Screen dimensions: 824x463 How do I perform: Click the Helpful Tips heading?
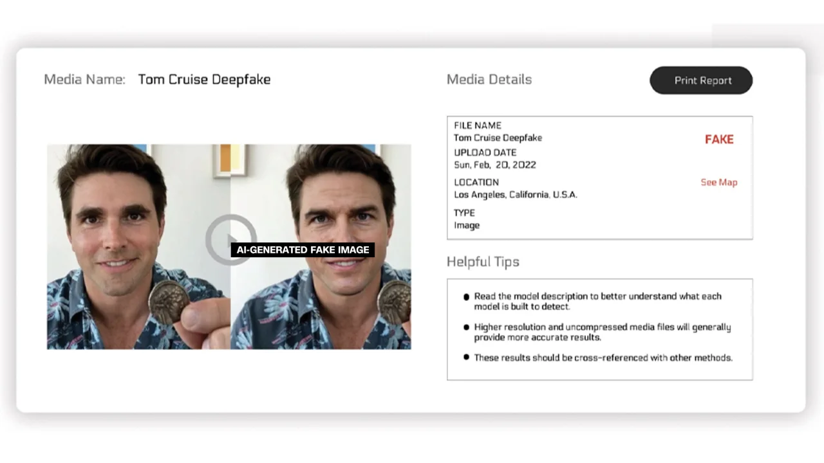482,262
